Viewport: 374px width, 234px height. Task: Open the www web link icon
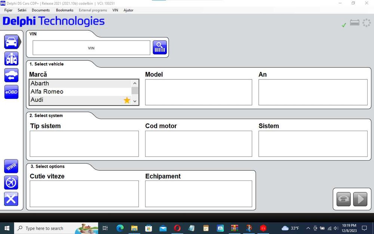(x=11, y=166)
